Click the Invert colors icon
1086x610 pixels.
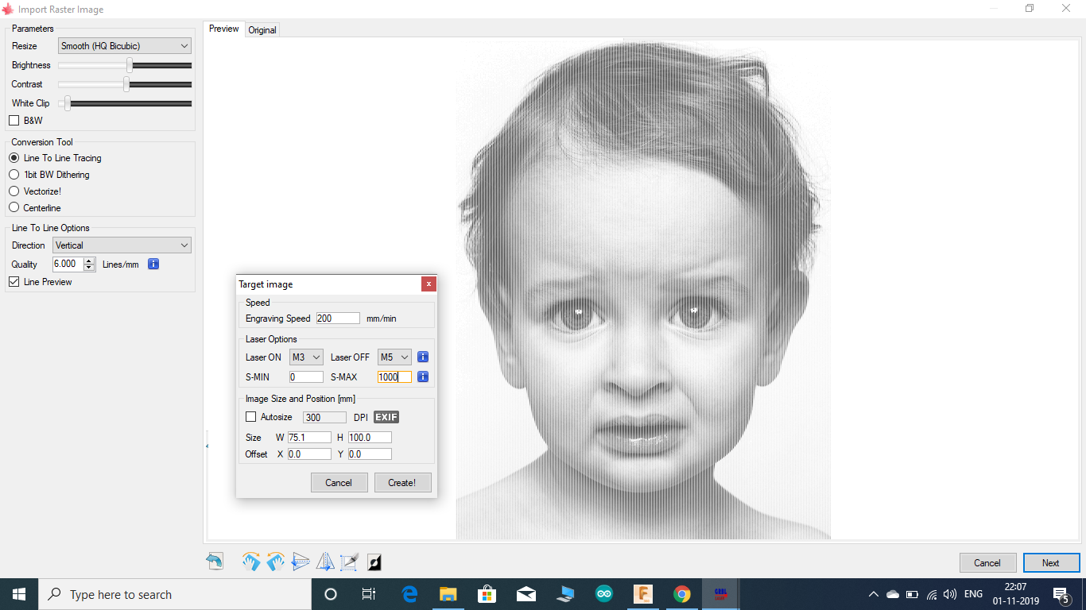click(374, 562)
